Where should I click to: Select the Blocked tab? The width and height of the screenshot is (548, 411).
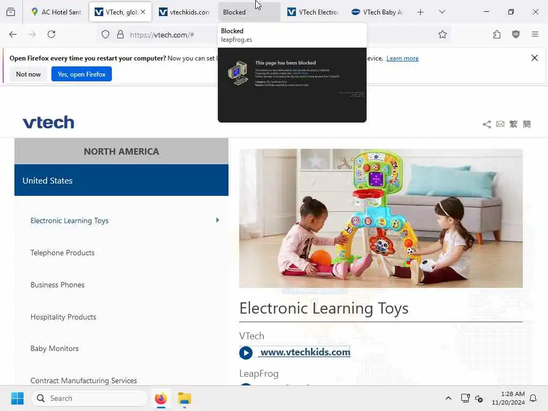point(249,12)
